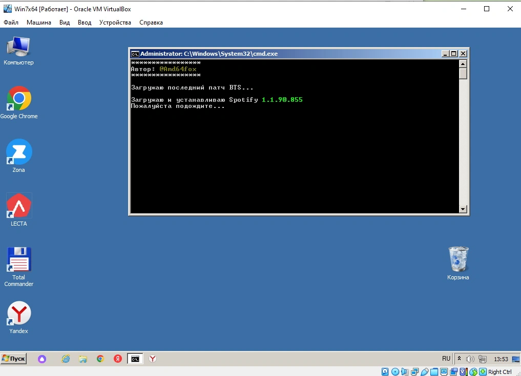Open Windows Explorer folder icon in taskbar
The height and width of the screenshot is (376, 521).
click(x=83, y=359)
